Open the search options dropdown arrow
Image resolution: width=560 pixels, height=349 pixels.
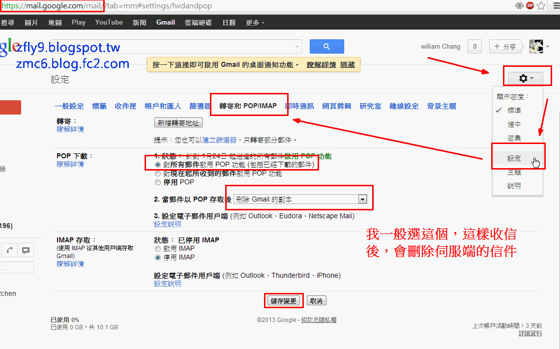(x=297, y=47)
